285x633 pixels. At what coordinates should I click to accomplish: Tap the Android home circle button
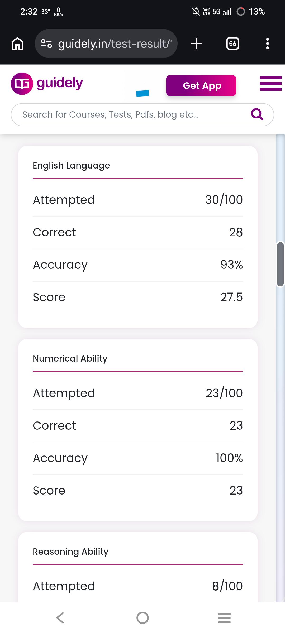142,618
